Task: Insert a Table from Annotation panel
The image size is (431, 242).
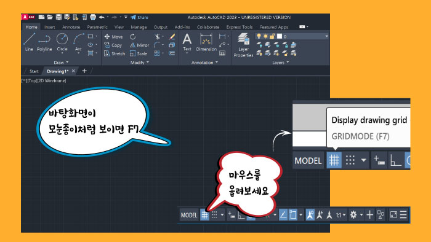Action: click(x=222, y=53)
